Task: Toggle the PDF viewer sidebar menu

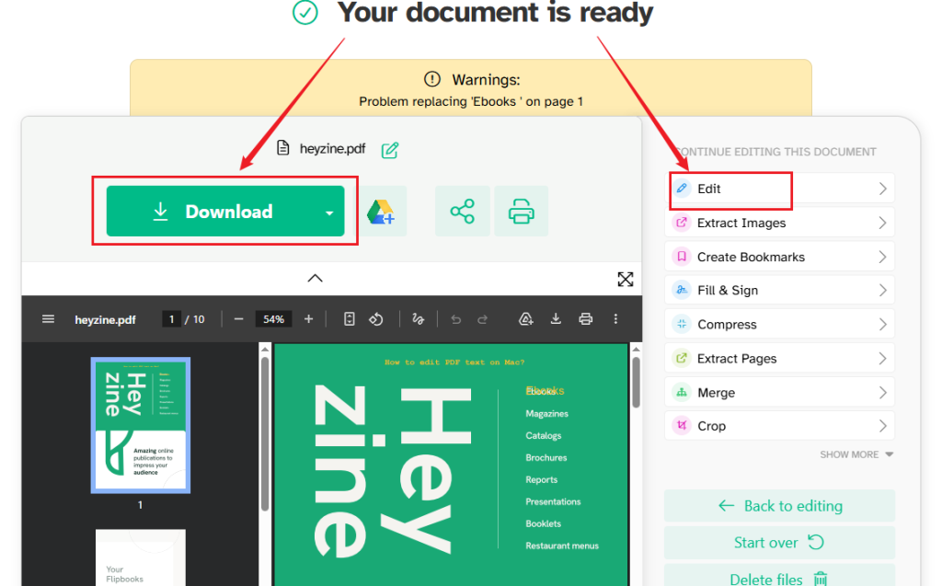Action: [x=48, y=319]
